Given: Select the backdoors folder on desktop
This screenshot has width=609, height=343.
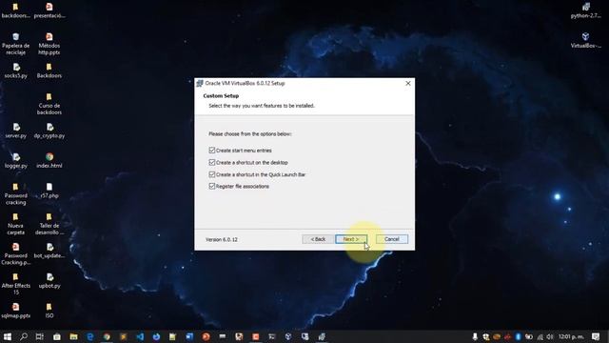Looking at the screenshot, I should click(15, 10).
